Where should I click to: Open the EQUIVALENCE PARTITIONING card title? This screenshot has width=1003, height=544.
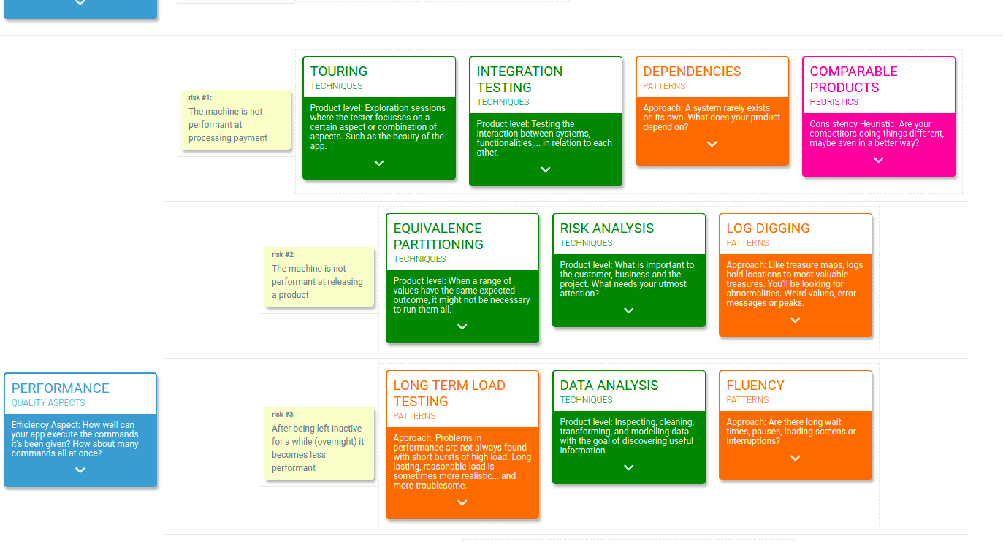(x=438, y=237)
